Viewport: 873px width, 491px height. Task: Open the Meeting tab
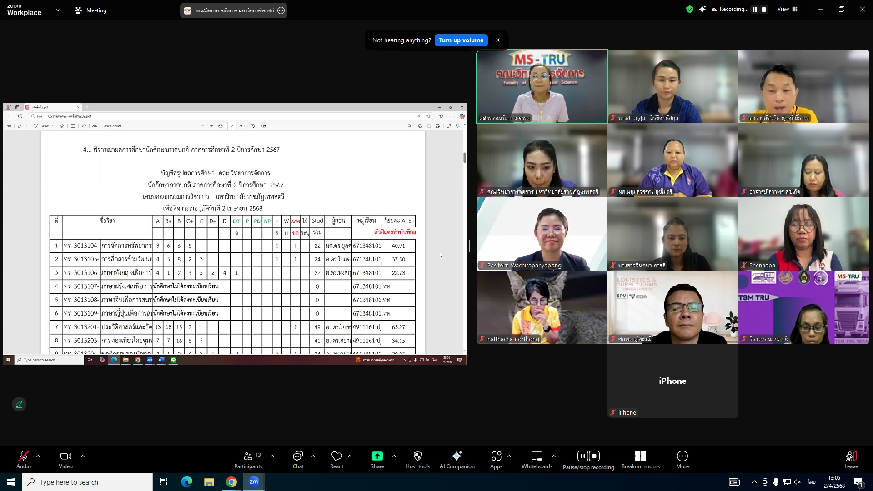(90, 10)
